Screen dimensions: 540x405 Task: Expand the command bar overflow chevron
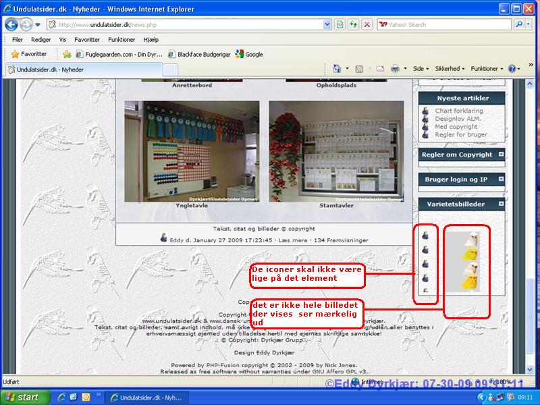click(531, 64)
